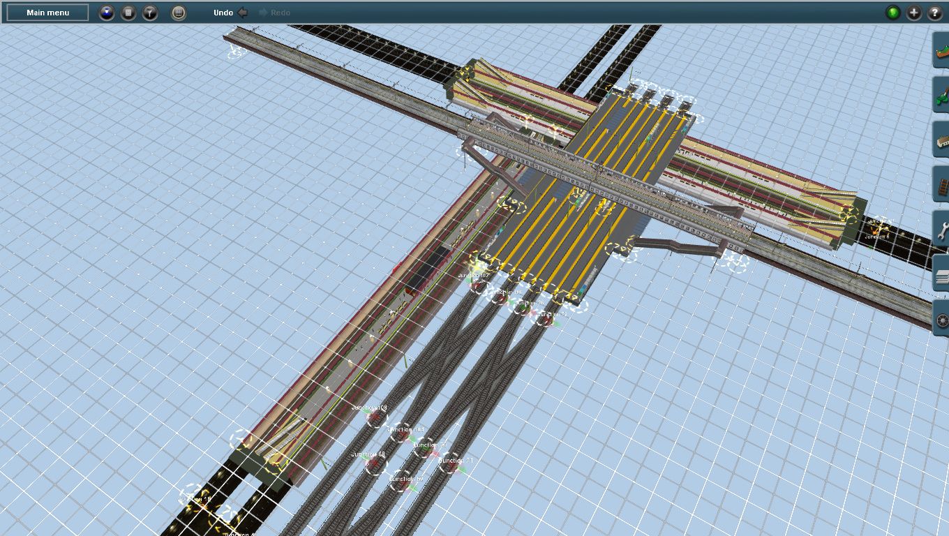
Task: Open the Tools tab with wrench icon
Action: coord(941,229)
